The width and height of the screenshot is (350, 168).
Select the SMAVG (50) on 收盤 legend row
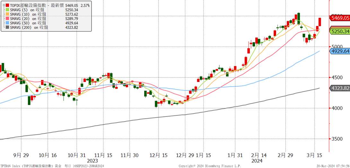point(28,23)
